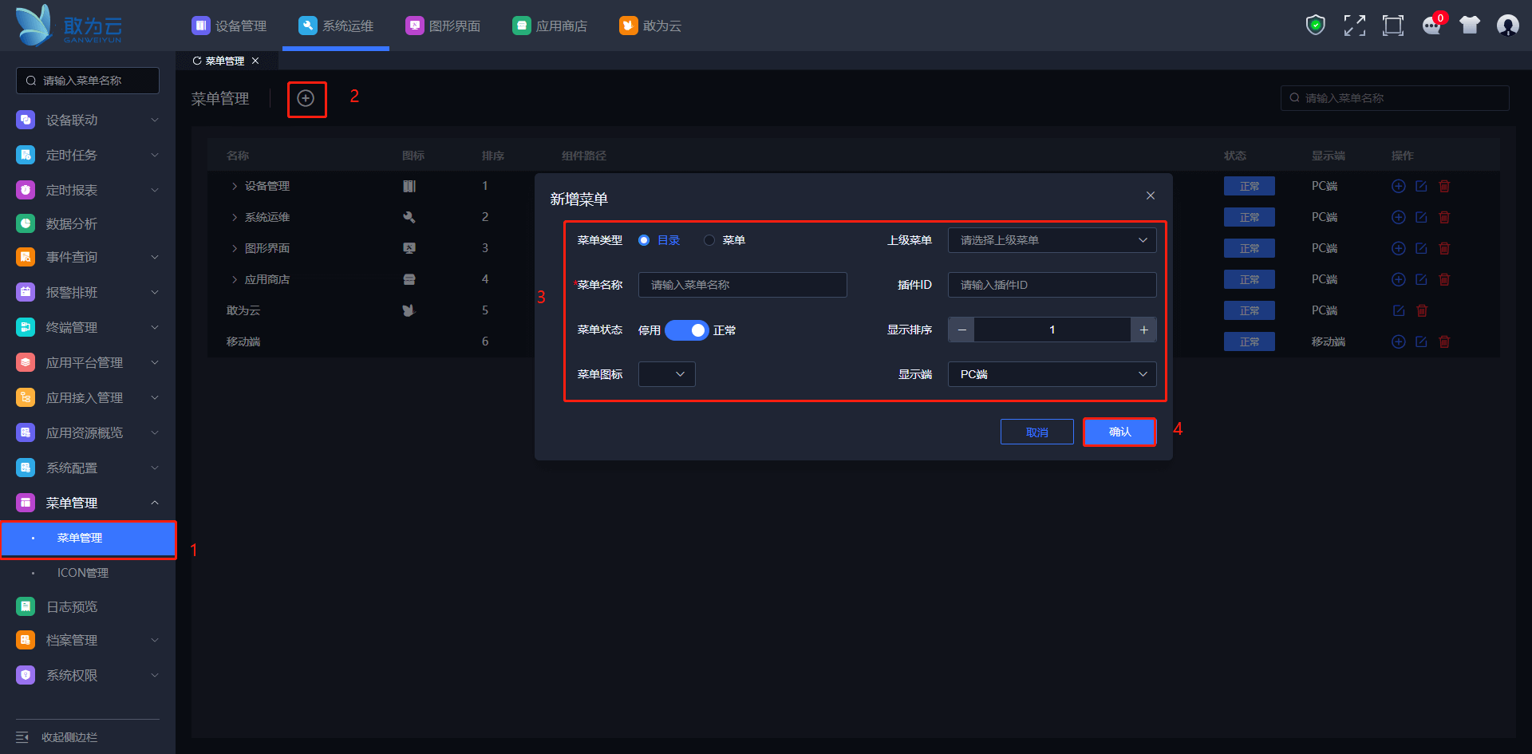Viewport: 1532px width, 754px height.
Task: Close the 菜单管理 tab
Action: 255,61
